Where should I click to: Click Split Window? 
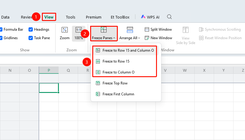point(158,29)
